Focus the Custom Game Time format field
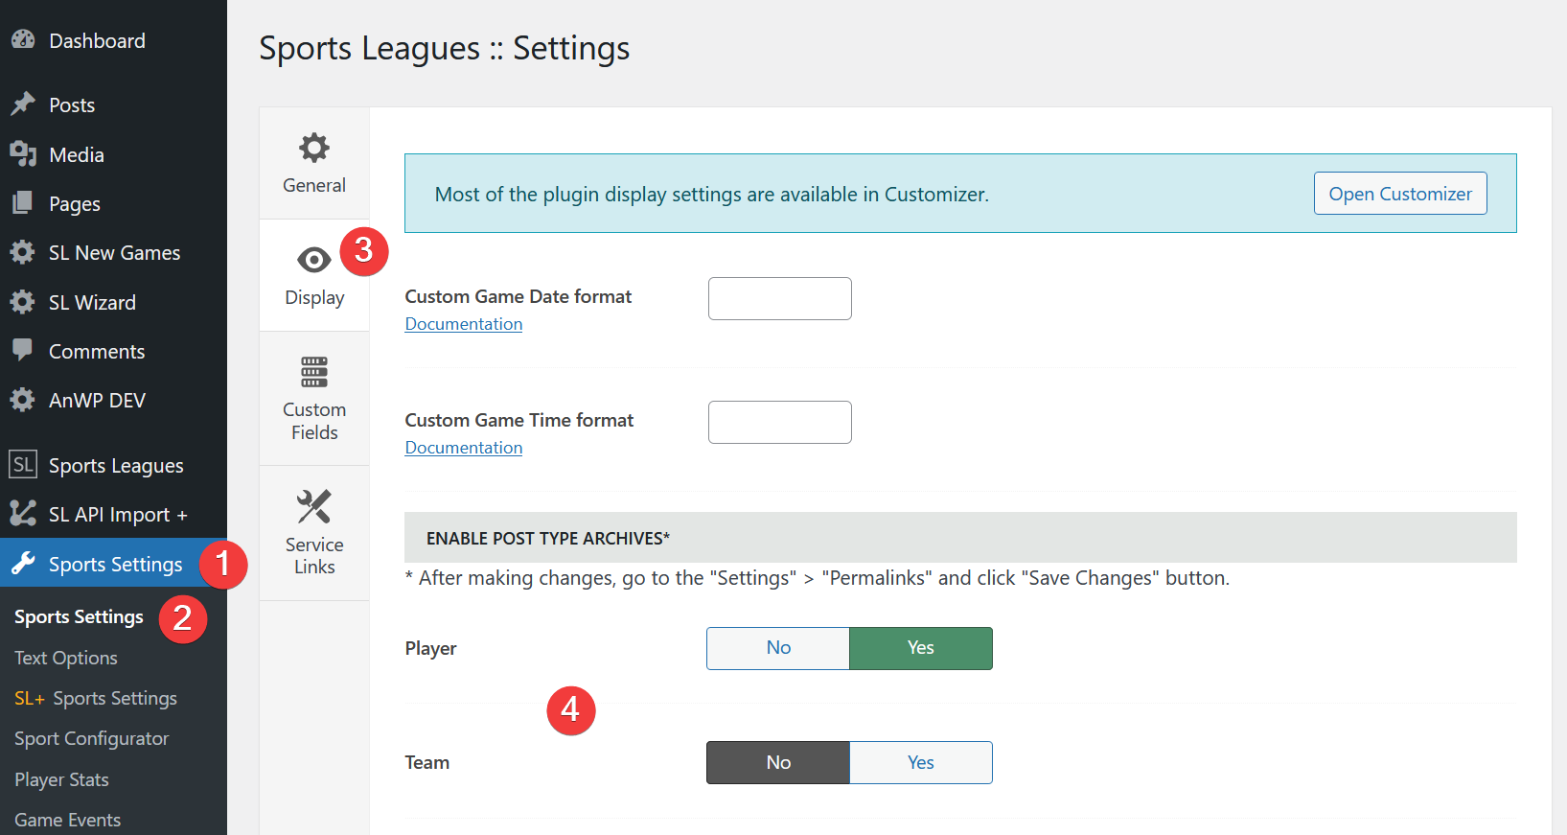1567x835 pixels. [780, 422]
